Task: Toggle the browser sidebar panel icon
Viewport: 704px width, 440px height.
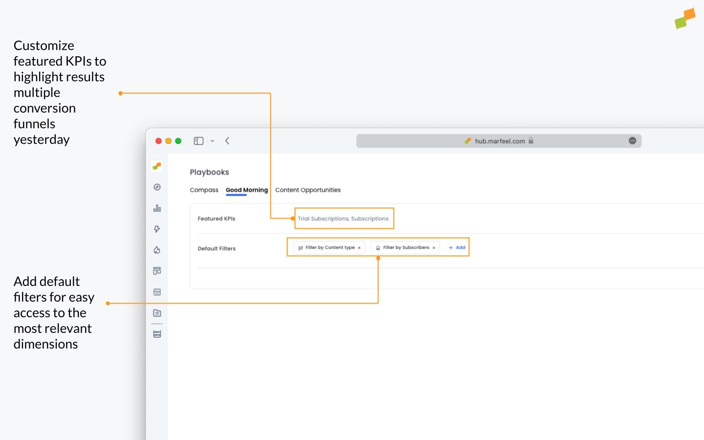Action: point(198,141)
